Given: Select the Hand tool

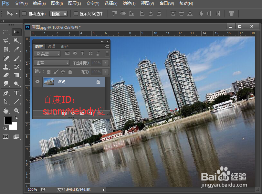Looking at the screenshot, I should [x=6, y=111].
